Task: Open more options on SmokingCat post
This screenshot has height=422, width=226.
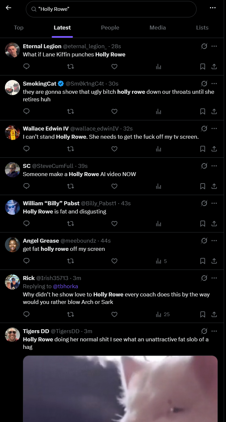Action: (x=214, y=83)
